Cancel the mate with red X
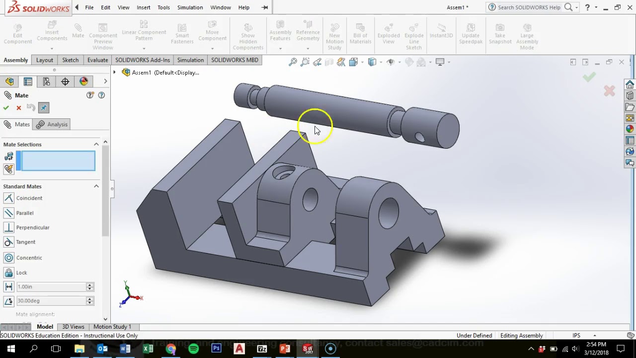Image resolution: width=636 pixels, height=358 pixels. click(19, 108)
